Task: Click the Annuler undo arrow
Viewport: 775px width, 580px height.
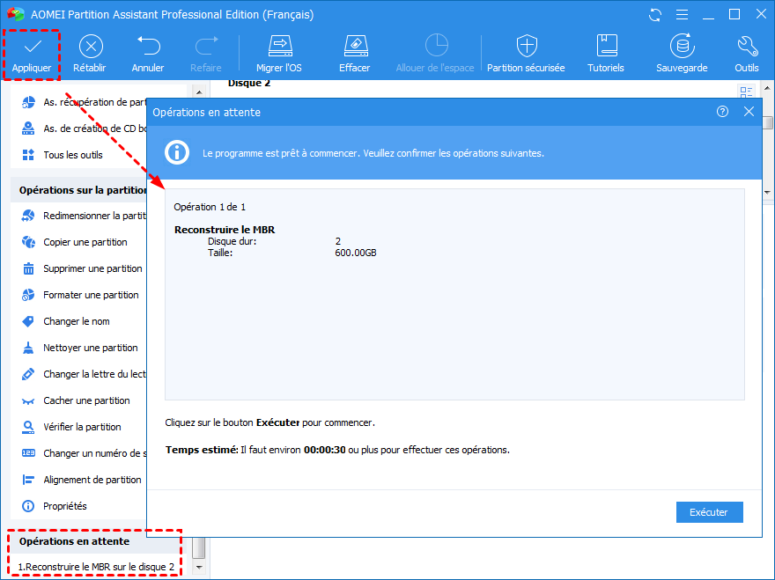Action: (x=148, y=46)
